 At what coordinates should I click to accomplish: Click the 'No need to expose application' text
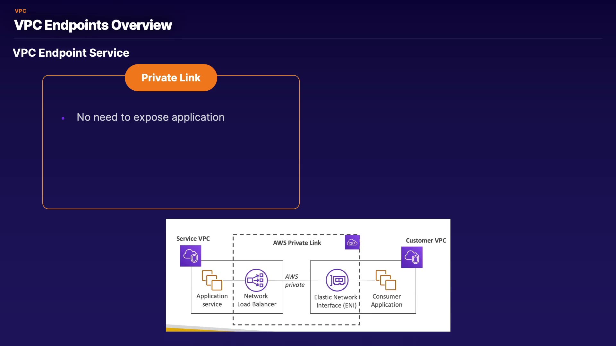[x=150, y=117]
